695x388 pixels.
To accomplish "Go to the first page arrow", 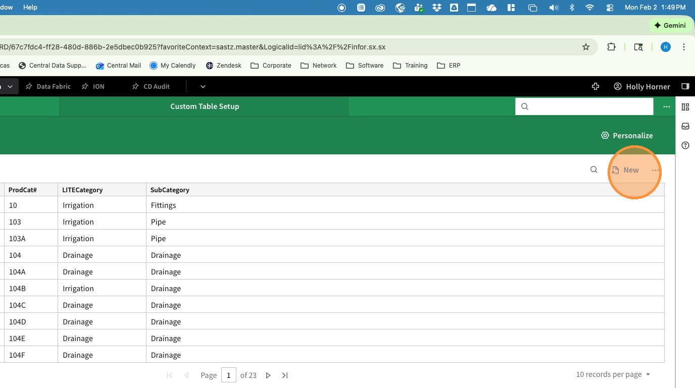I will coord(170,375).
